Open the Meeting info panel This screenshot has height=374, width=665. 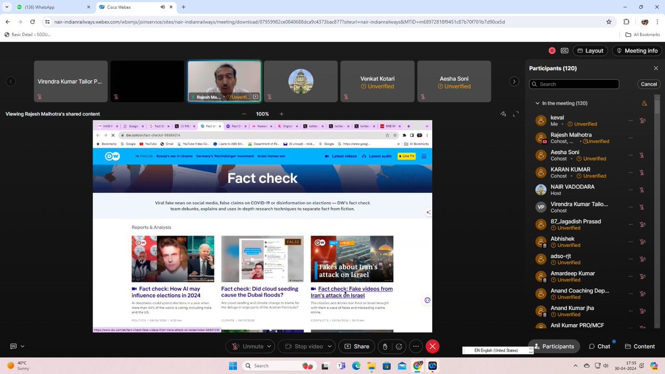(637, 50)
